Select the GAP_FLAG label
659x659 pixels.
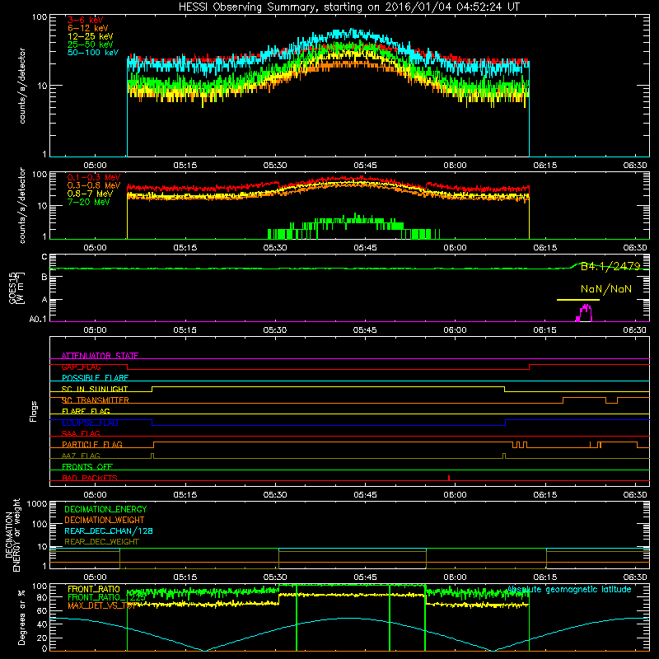(x=81, y=367)
